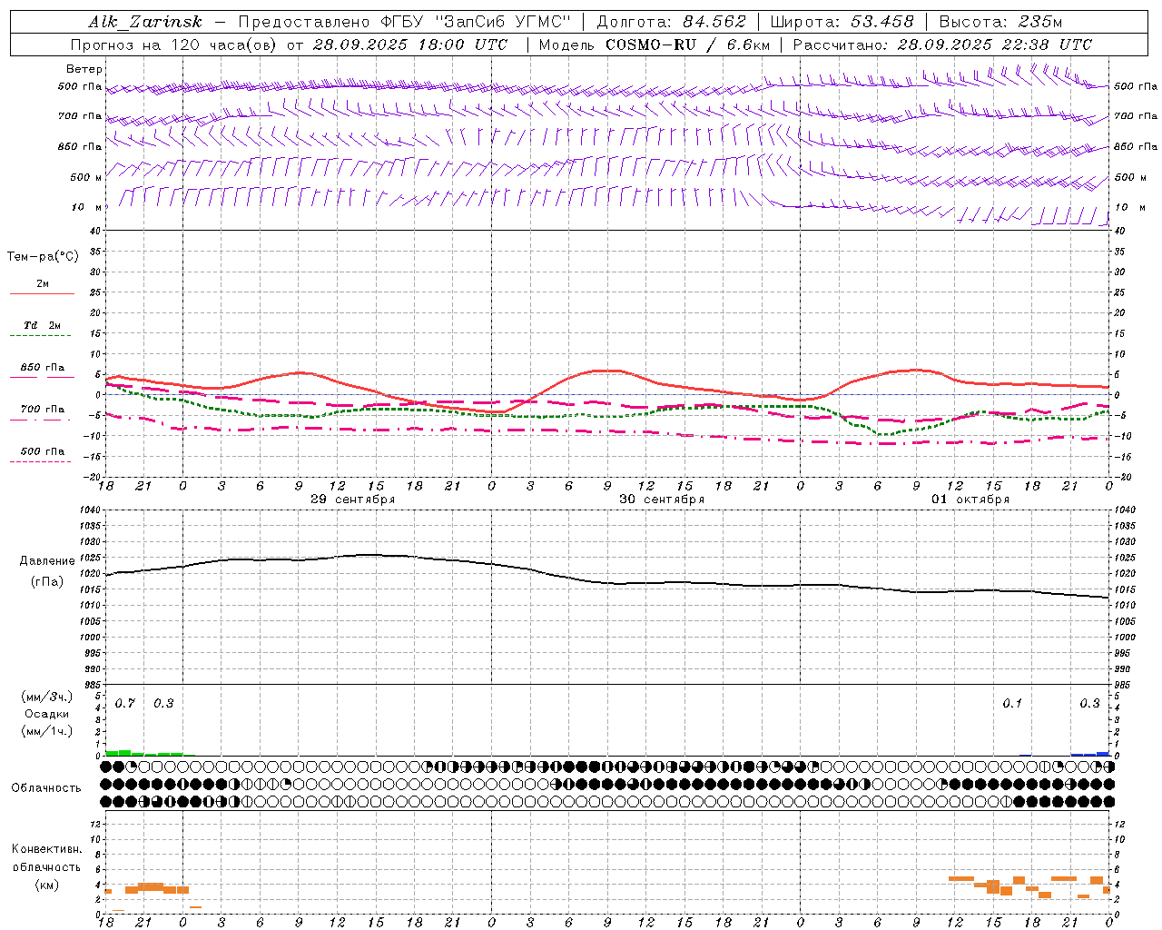Click the '(мм/1ч.)' precipitation unit label
This screenshot has width=1162, height=930.
[47, 731]
